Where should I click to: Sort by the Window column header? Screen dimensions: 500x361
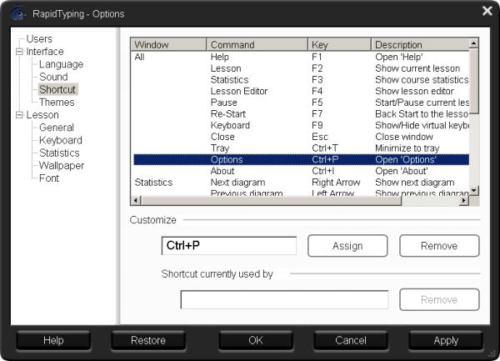click(x=168, y=45)
